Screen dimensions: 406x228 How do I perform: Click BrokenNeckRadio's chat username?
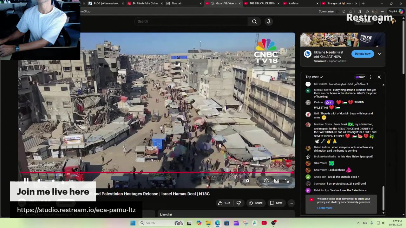click(x=325, y=156)
